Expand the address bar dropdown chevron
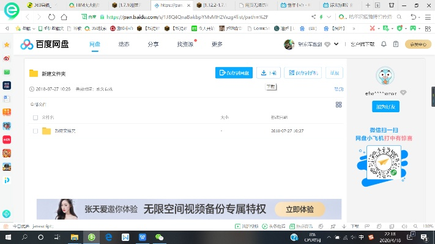The height and width of the screenshot is (244, 435). 329,17
